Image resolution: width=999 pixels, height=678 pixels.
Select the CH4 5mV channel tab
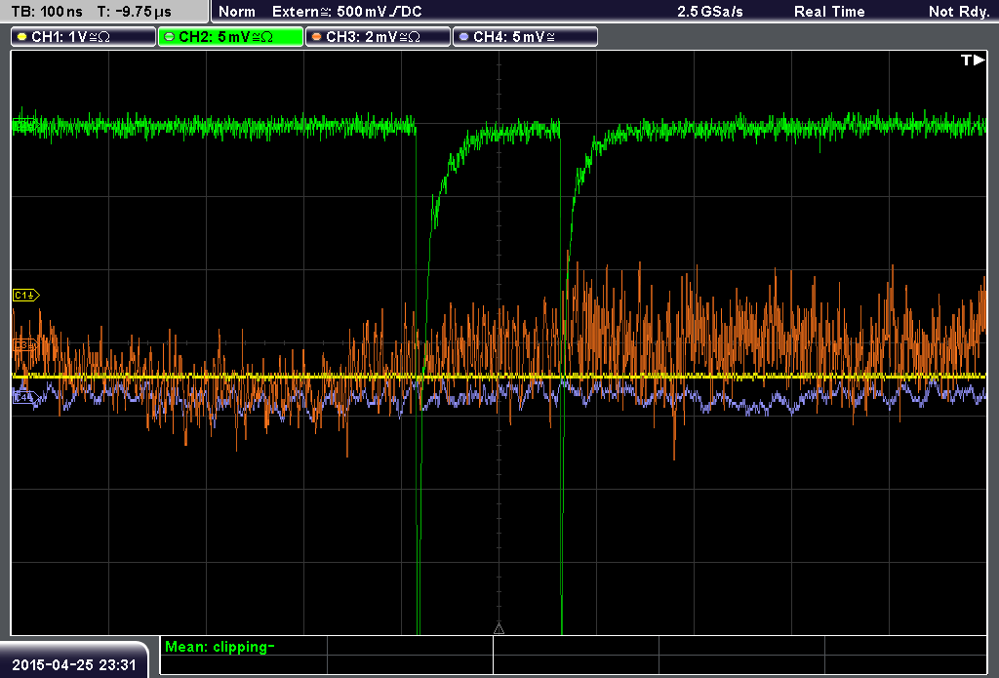[x=525, y=37]
